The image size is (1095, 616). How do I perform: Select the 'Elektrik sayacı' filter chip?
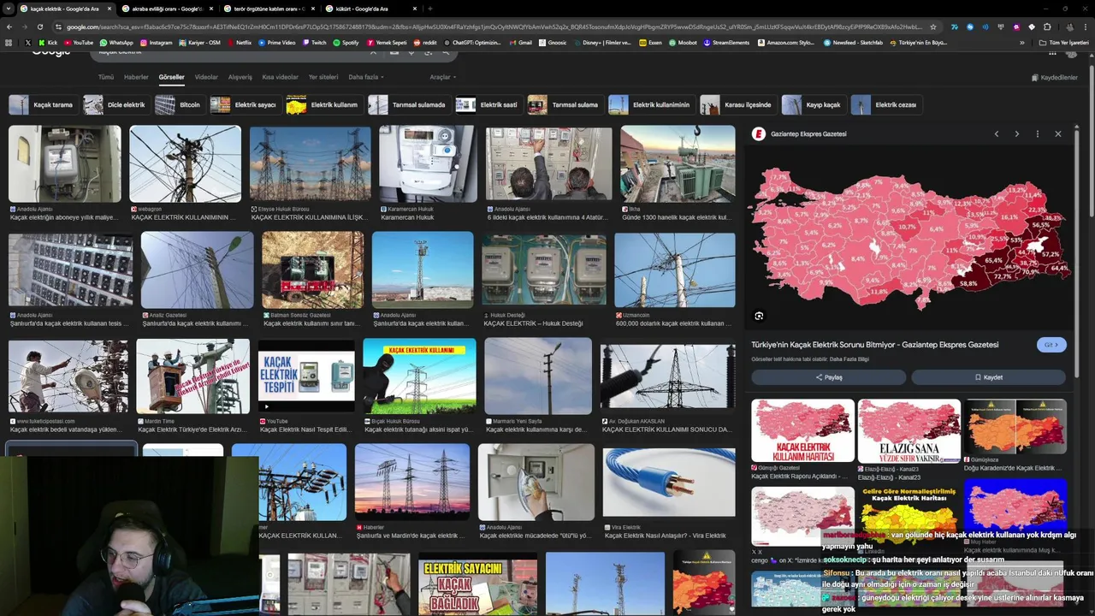tap(246, 104)
